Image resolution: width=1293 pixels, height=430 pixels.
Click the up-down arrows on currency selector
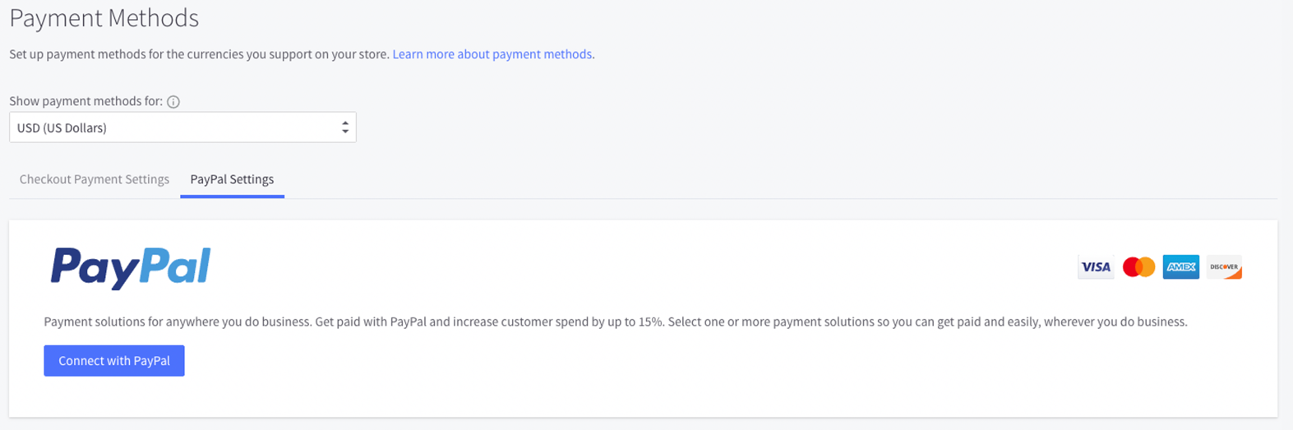[345, 127]
